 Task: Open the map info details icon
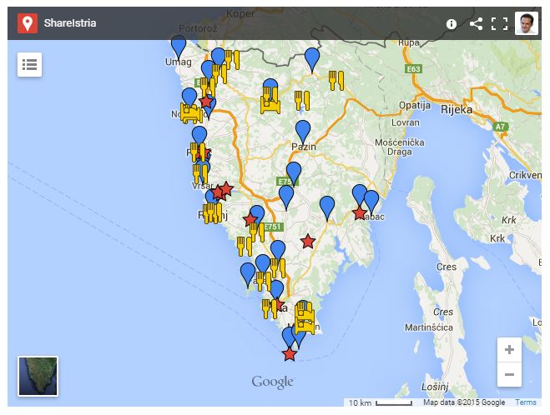(x=451, y=24)
